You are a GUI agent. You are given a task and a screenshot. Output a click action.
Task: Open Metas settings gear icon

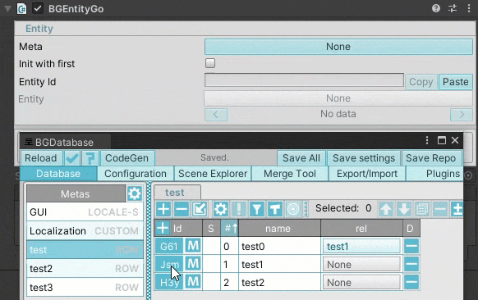pyautogui.click(x=135, y=193)
